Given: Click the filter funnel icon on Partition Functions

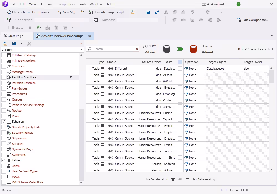Looking at the screenshot, I should (x=71, y=78).
